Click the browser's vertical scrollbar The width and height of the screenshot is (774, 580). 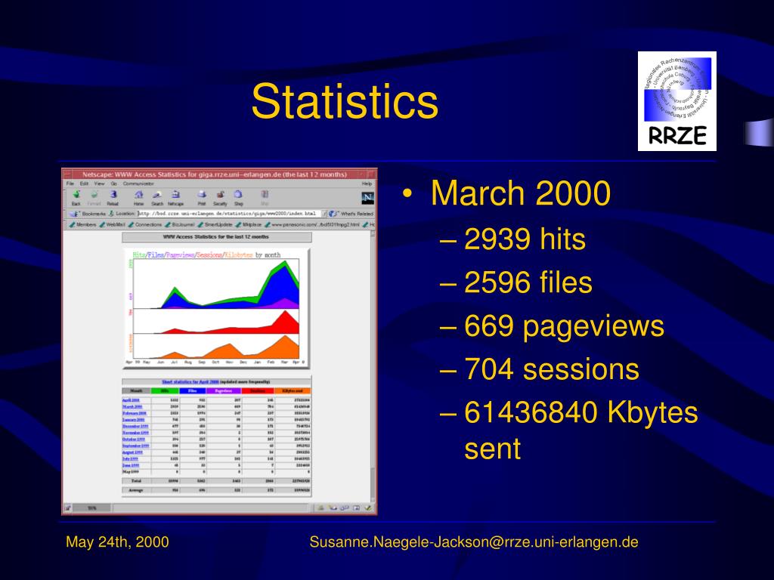[x=373, y=365]
